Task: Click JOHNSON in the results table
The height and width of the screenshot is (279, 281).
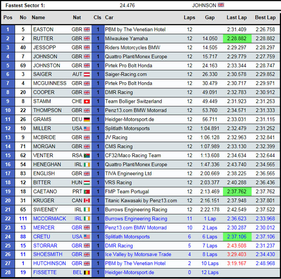Action: click(45, 57)
